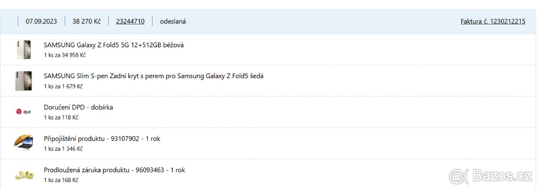Click Doručení DPD - dobírka item
This screenshot has height=189, width=537.
[78, 107]
